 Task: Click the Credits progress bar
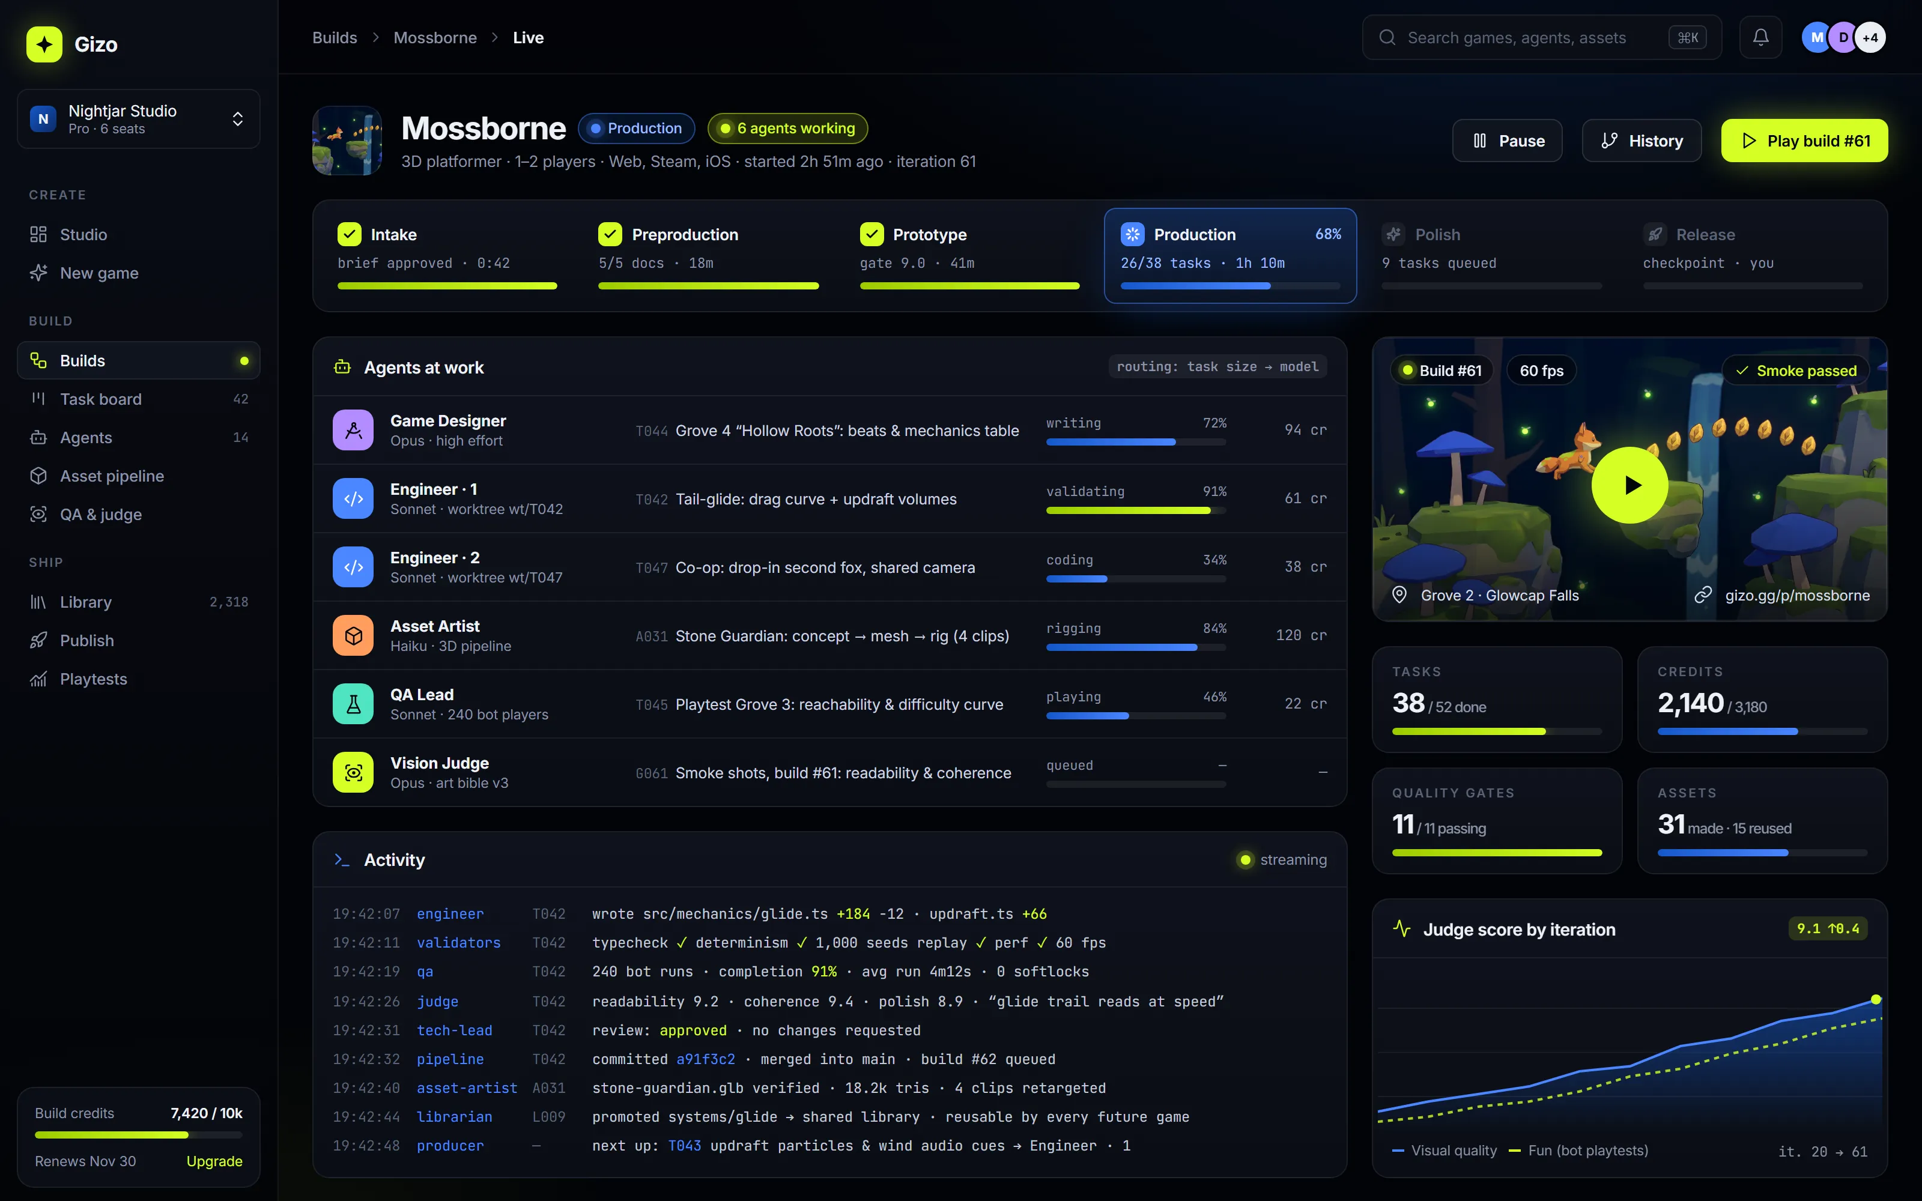click(1762, 731)
